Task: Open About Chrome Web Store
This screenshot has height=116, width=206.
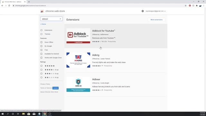Action: pos(49,92)
